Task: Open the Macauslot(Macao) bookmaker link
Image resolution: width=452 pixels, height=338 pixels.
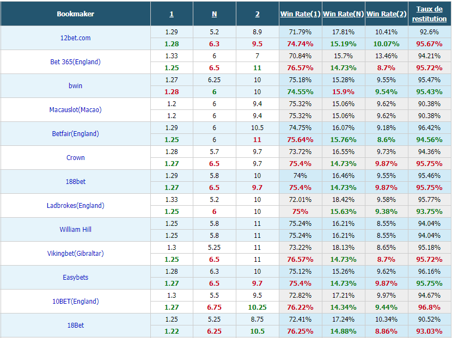Action: click(x=75, y=110)
